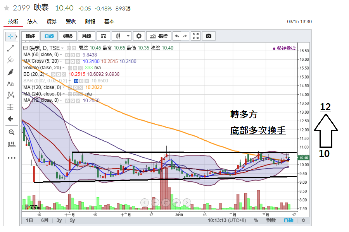Viewport: 349px width, 232px height.
Task: Click the candlestick chart style icon
Action: [118, 36]
